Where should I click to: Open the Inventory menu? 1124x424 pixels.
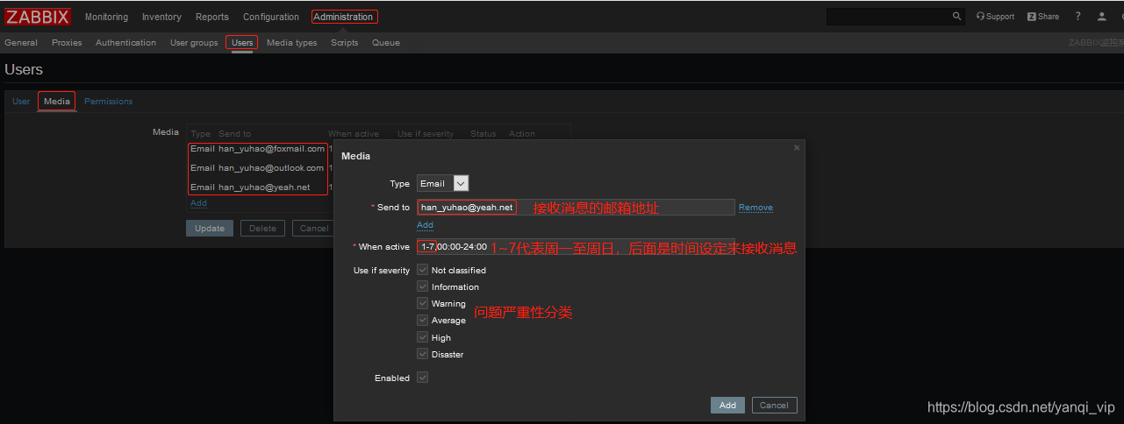(161, 17)
